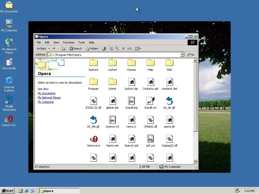The width and height of the screenshot is (259, 194).
Task: Follow the My Network Places link
Action: 49,98
